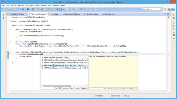Click the New file toolbar icon
The width and height of the screenshot is (177, 99).
click(3, 9)
